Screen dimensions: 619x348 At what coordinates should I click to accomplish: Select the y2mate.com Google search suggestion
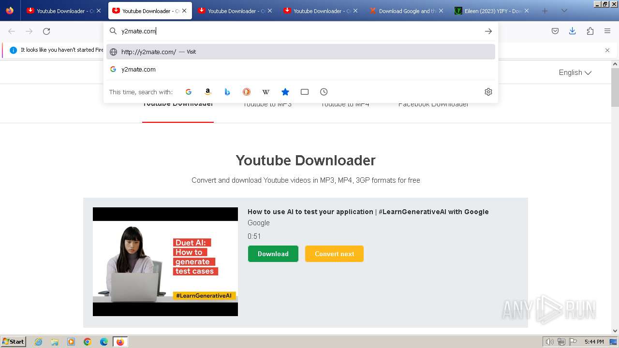click(301, 69)
